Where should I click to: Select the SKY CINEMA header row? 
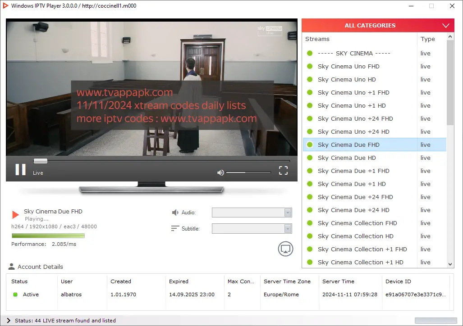pos(375,54)
